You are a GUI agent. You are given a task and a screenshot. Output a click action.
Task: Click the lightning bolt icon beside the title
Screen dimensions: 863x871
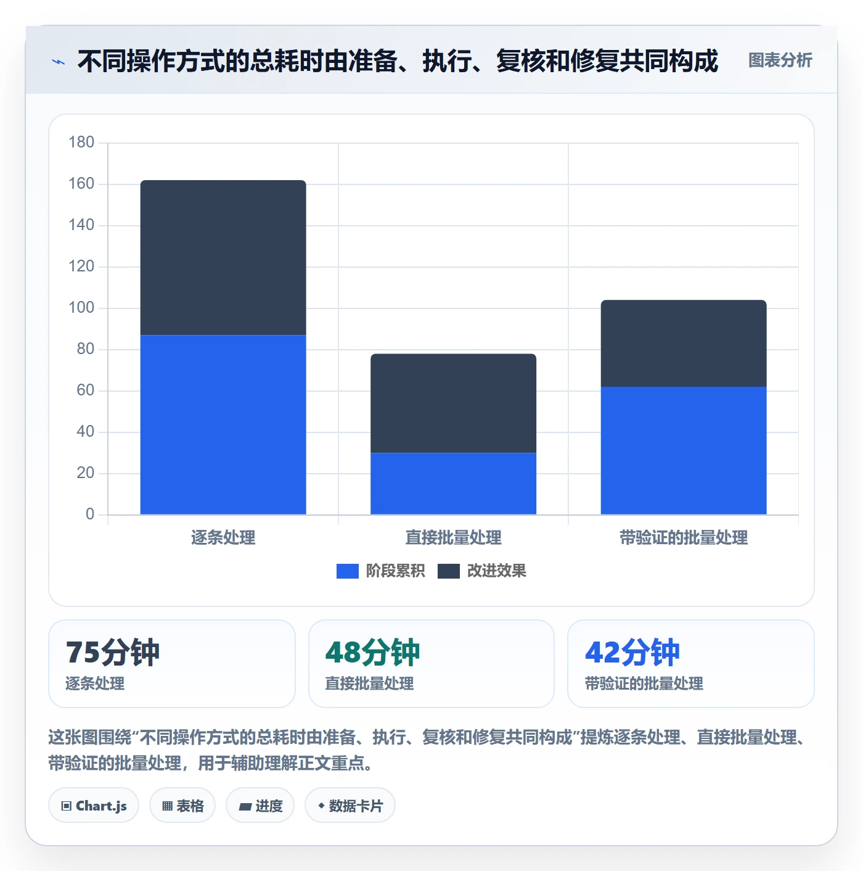59,62
